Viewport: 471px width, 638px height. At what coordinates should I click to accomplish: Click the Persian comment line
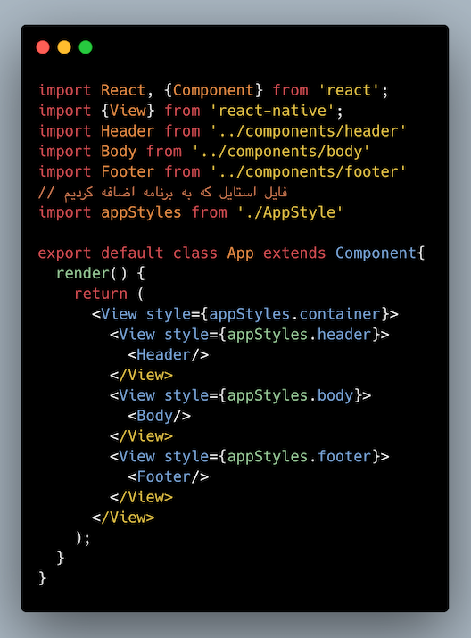(x=163, y=192)
